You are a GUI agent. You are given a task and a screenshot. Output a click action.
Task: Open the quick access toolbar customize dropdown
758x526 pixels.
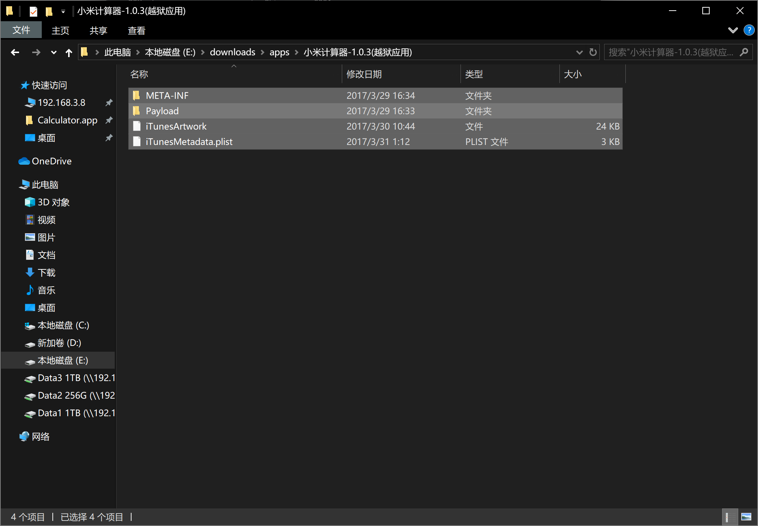(63, 11)
